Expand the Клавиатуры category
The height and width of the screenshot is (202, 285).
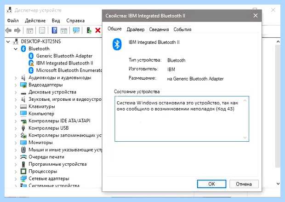(x=16, y=107)
